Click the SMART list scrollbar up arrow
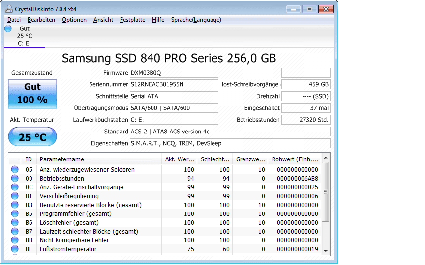 pyautogui.click(x=326, y=158)
